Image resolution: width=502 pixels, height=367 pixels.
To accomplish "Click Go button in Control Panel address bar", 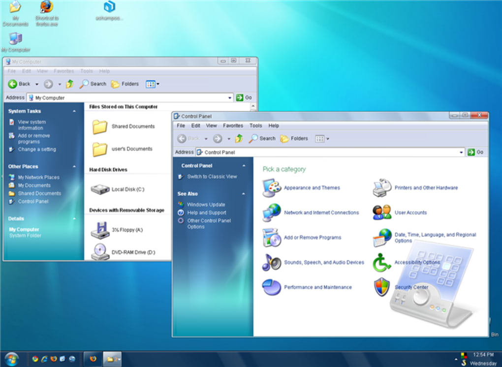I will point(476,153).
